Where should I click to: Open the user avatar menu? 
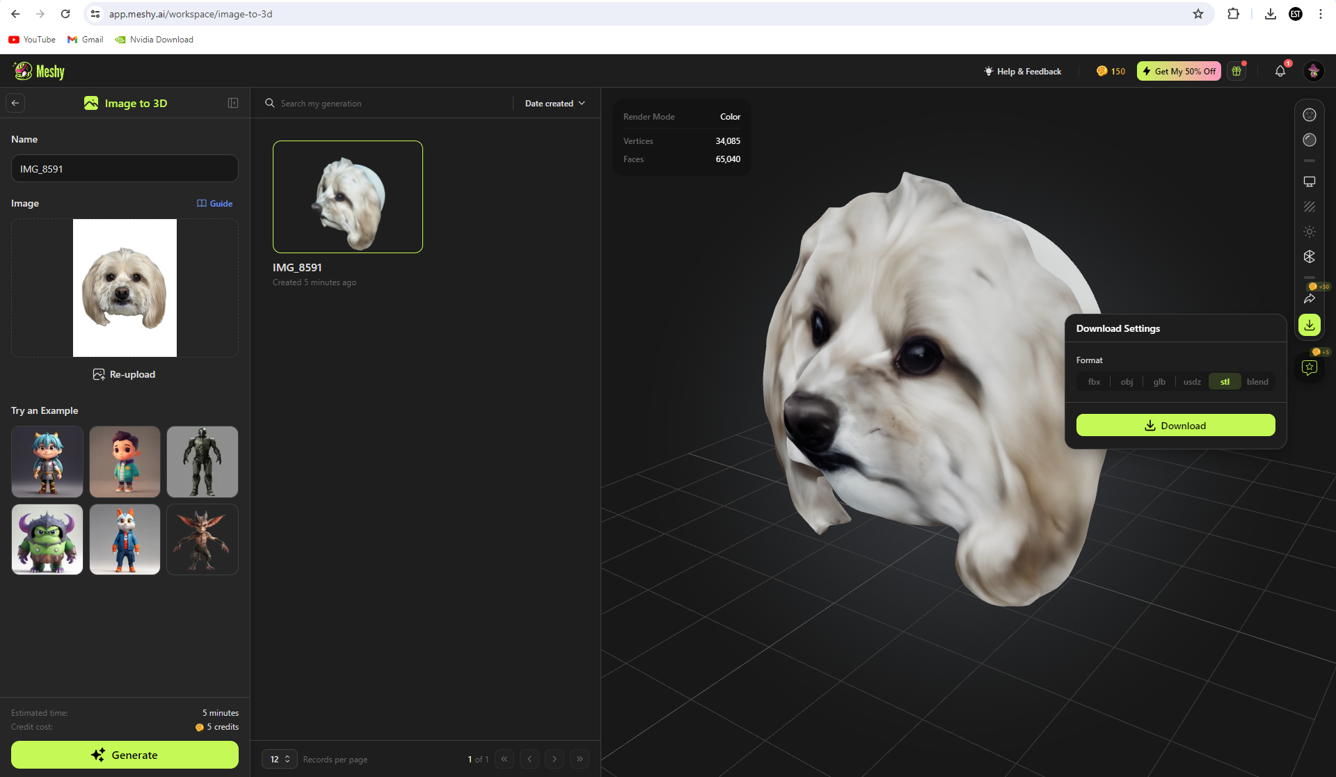[1313, 71]
